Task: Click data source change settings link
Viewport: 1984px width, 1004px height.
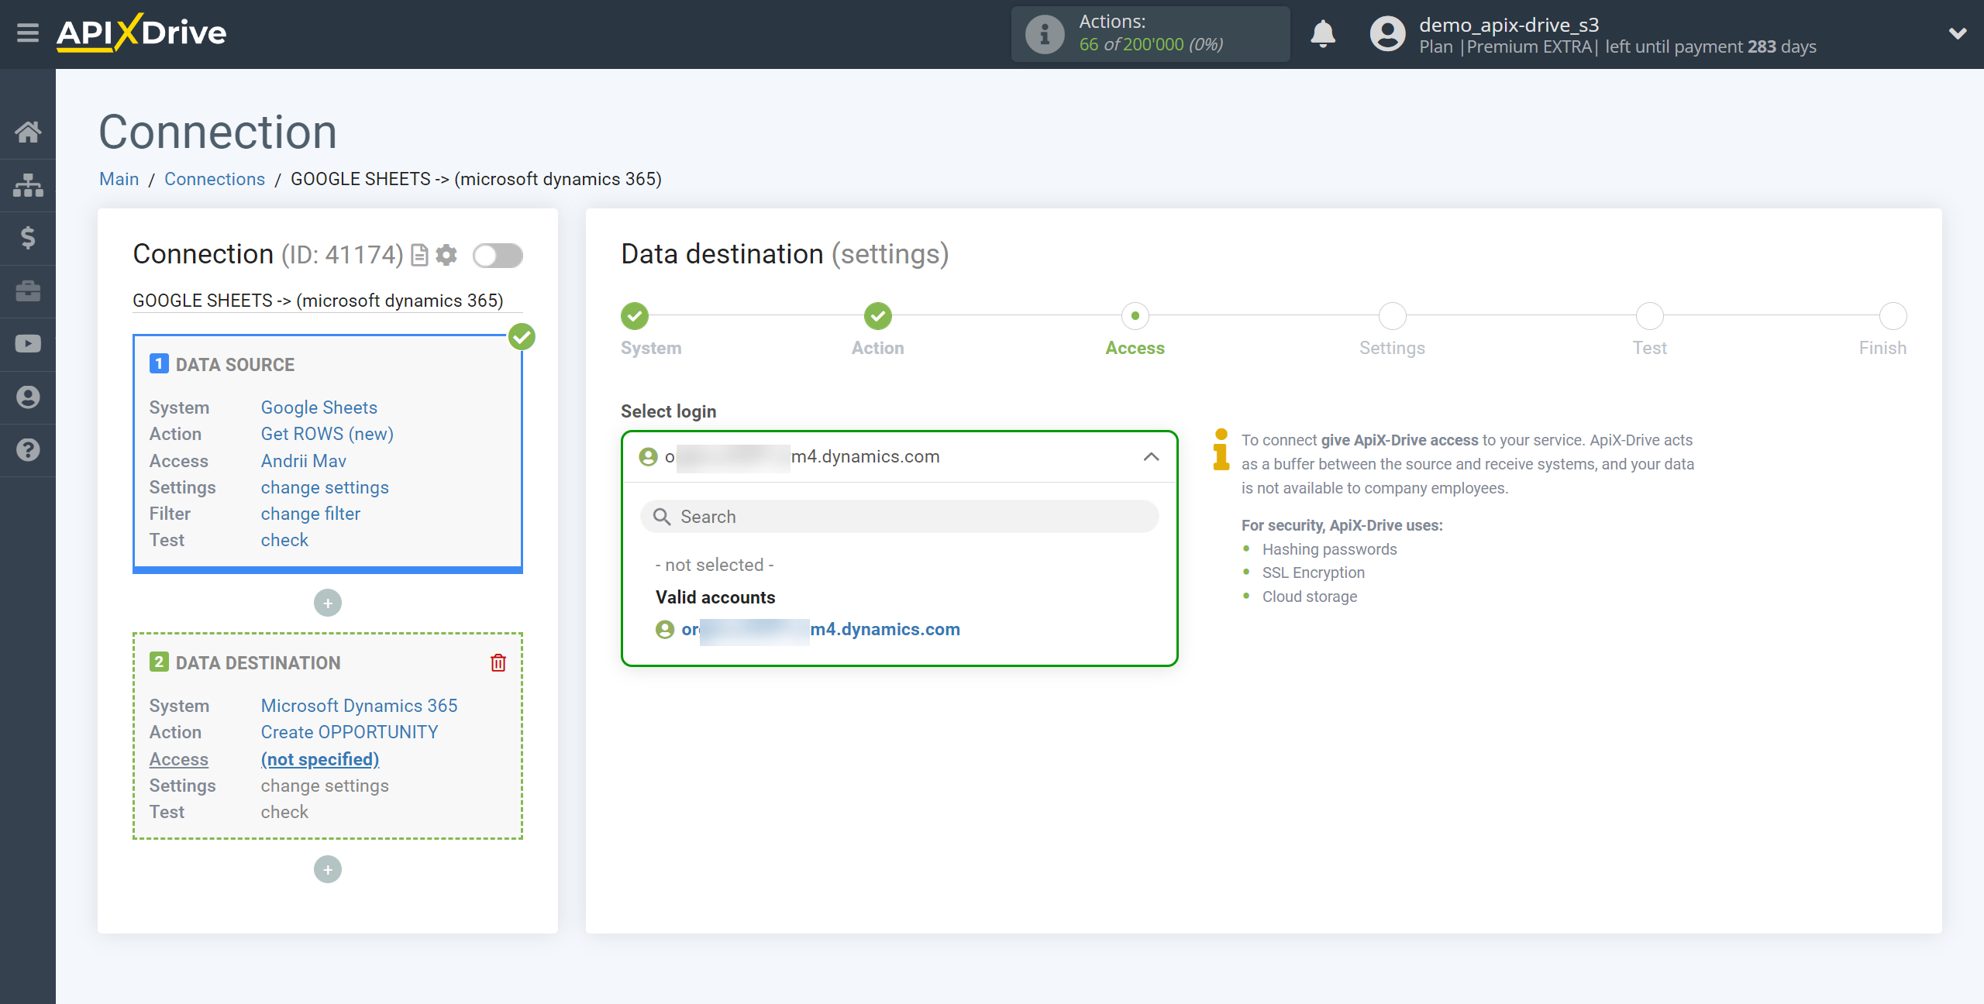Action: coord(325,487)
